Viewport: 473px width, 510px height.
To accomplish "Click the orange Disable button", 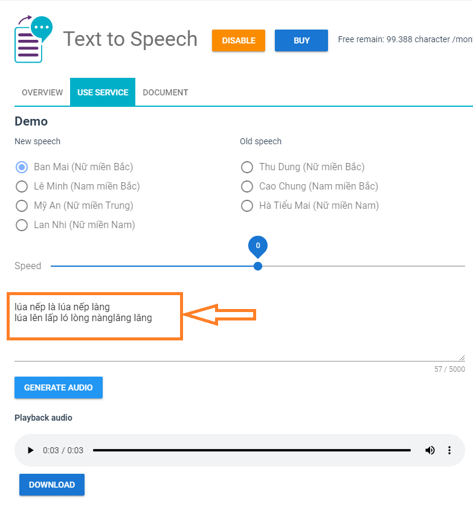I will pyautogui.click(x=239, y=40).
